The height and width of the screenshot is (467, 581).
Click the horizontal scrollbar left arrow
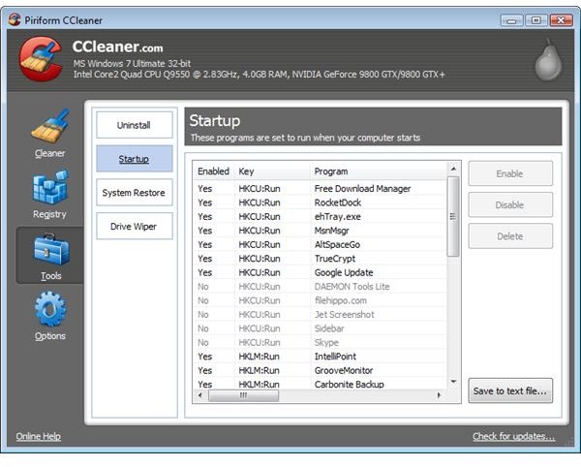(x=200, y=395)
